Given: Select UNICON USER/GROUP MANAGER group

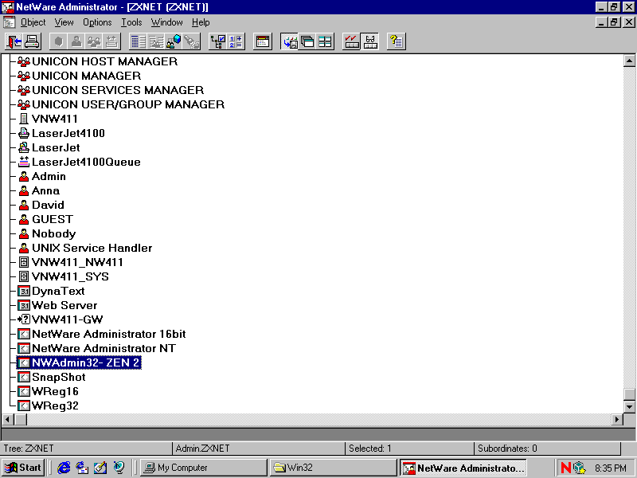Looking at the screenshot, I should (x=128, y=104).
